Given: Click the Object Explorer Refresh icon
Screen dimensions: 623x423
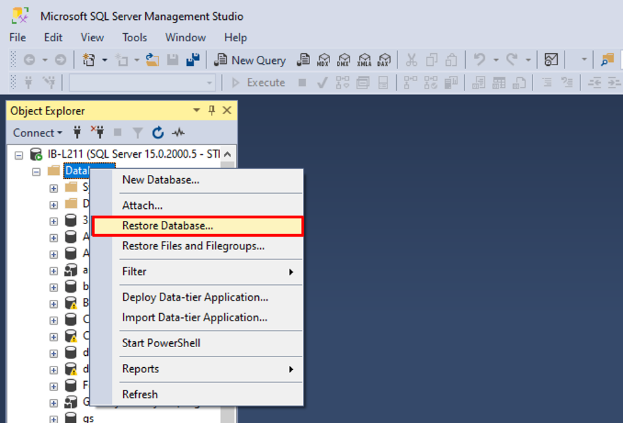Looking at the screenshot, I should tap(158, 132).
